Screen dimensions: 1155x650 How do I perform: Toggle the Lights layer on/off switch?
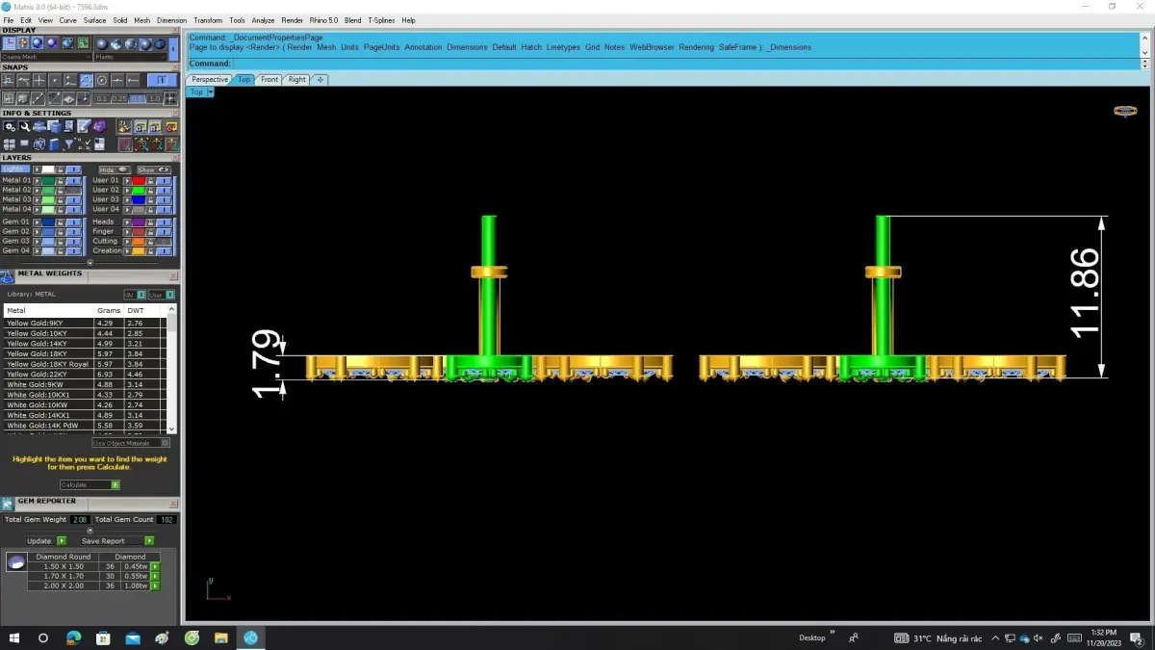(74, 169)
